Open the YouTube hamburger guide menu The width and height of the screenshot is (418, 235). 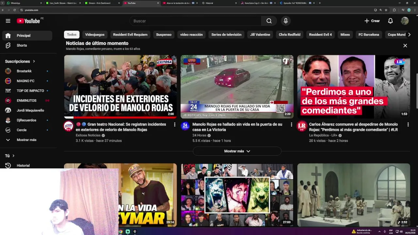click(8, 21)
